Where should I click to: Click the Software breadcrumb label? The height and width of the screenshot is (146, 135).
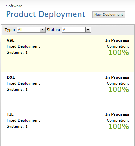pyautogui.click(x=14, y=6)
